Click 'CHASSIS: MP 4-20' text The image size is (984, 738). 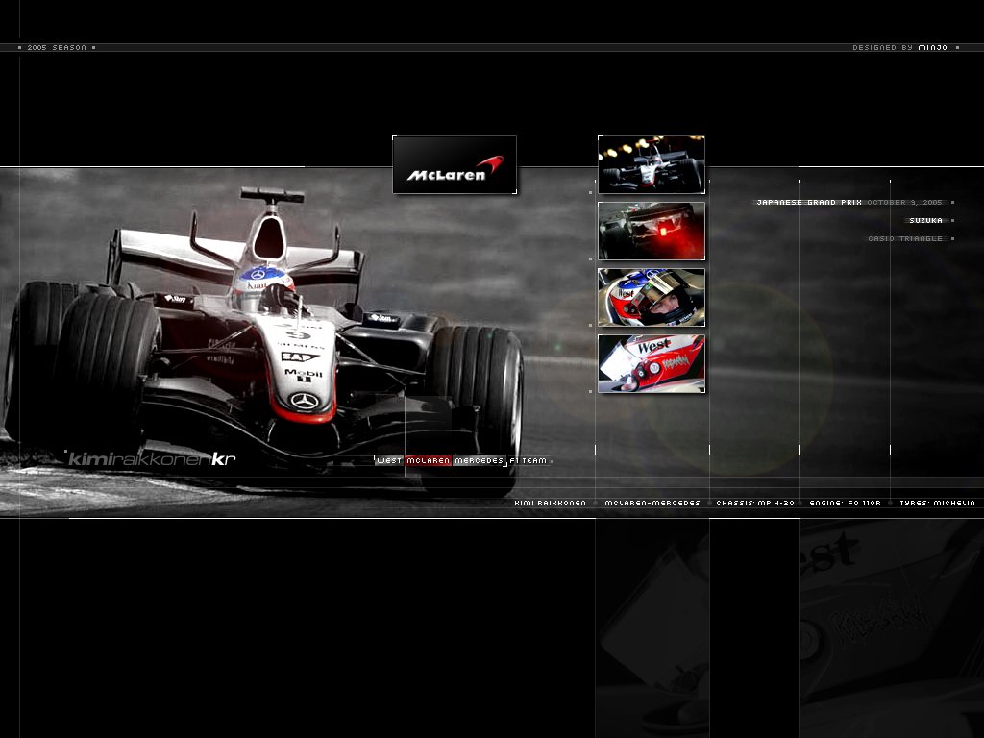[755, 504]
